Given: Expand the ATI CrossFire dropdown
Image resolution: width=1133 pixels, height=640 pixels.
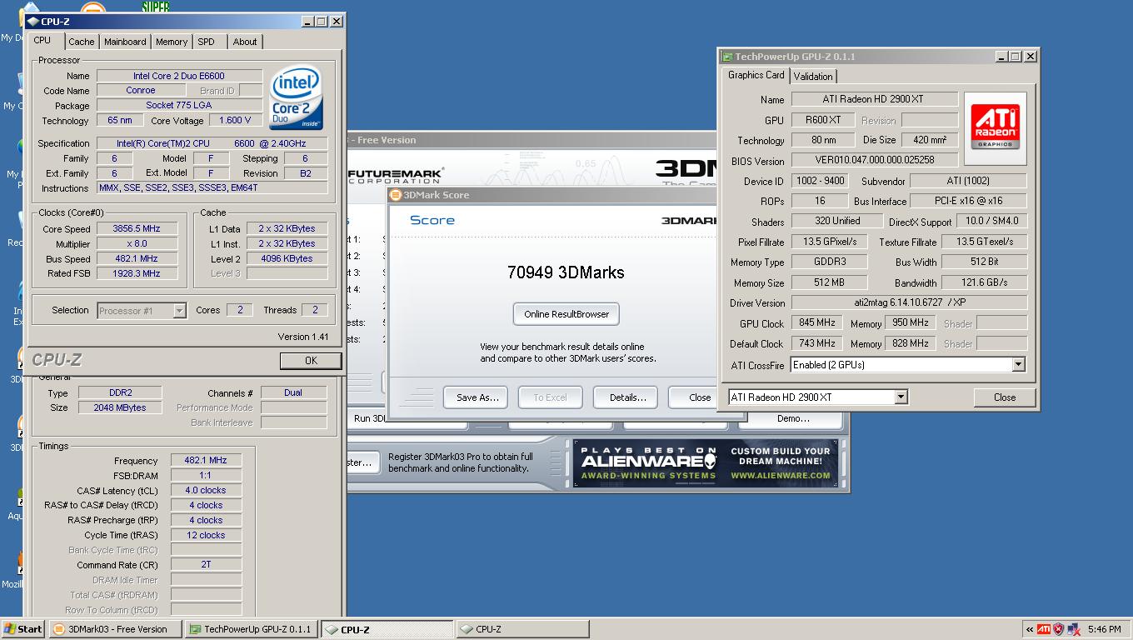Looking at the screenshot, I should [x=1018, y=365].
